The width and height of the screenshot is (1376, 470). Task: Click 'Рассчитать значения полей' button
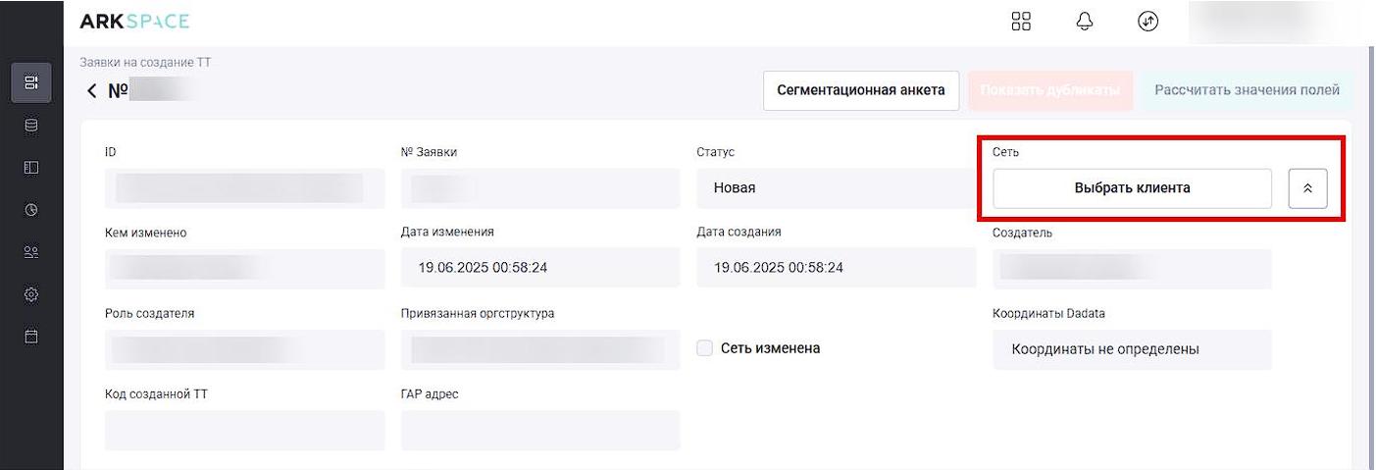1247,90
